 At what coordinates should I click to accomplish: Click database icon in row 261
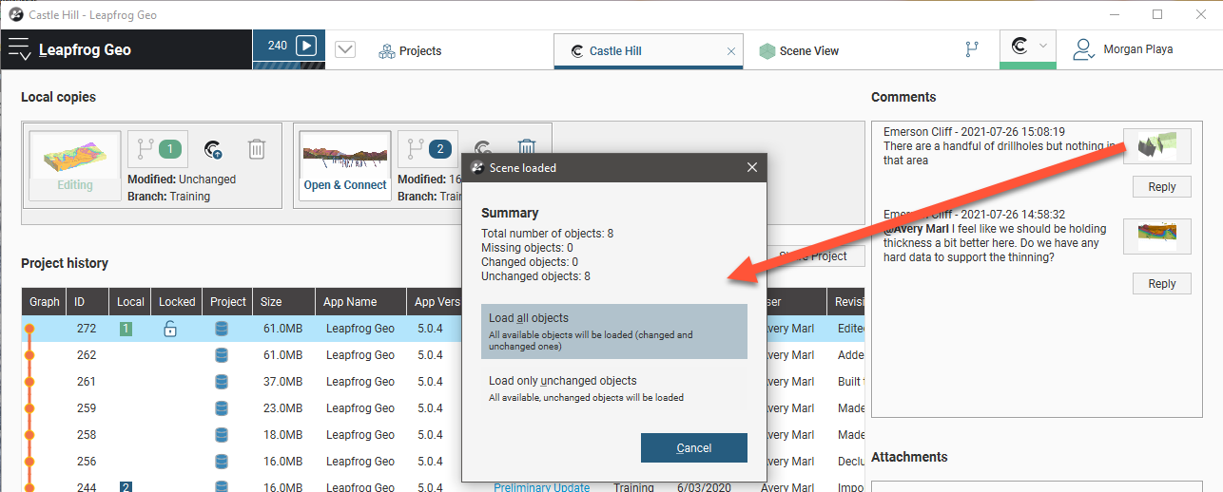coord(222,382)
